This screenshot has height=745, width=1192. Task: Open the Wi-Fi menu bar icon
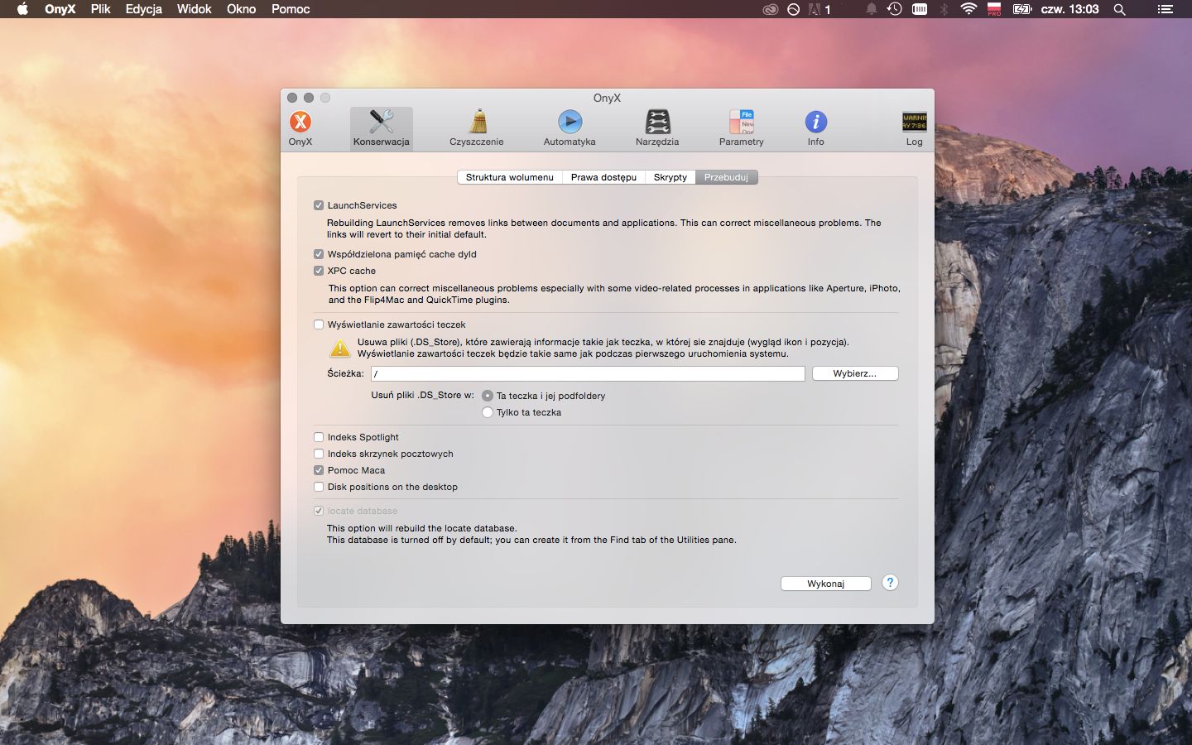tap(968, 9)
